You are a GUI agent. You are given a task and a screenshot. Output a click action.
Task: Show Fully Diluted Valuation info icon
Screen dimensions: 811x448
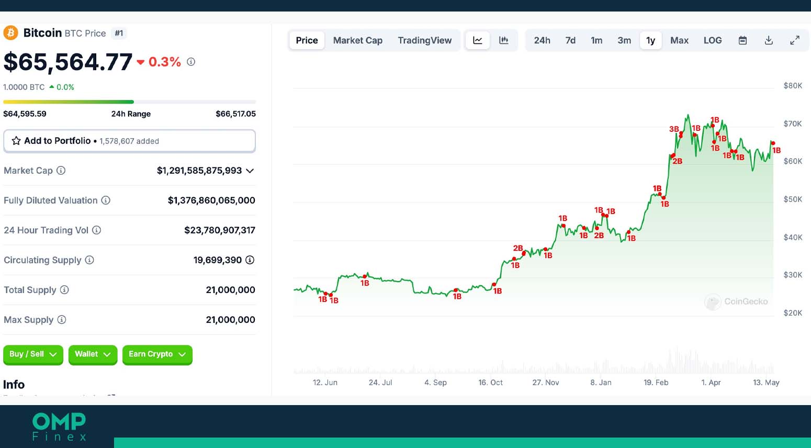tap(106, 200)
